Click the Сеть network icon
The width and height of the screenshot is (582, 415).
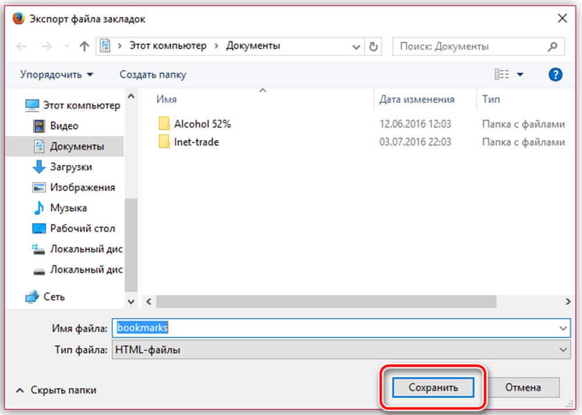pos(32,297)
